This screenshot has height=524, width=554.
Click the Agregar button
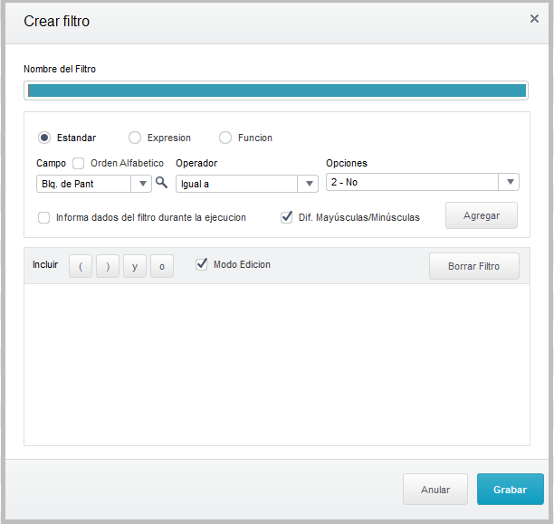[x=482, y=215]
